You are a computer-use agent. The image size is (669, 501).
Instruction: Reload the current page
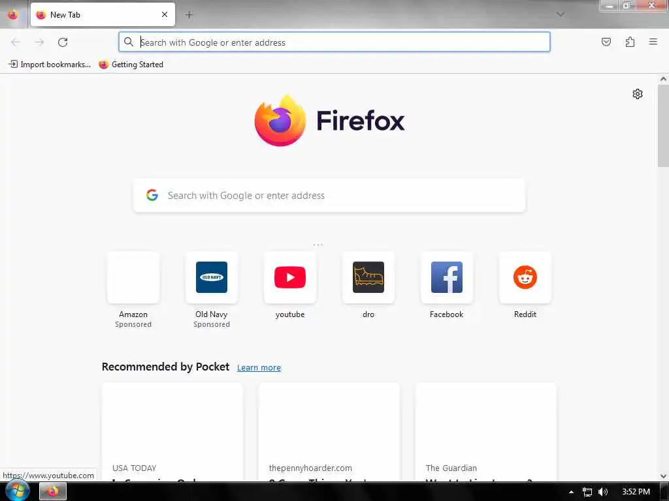63,42
